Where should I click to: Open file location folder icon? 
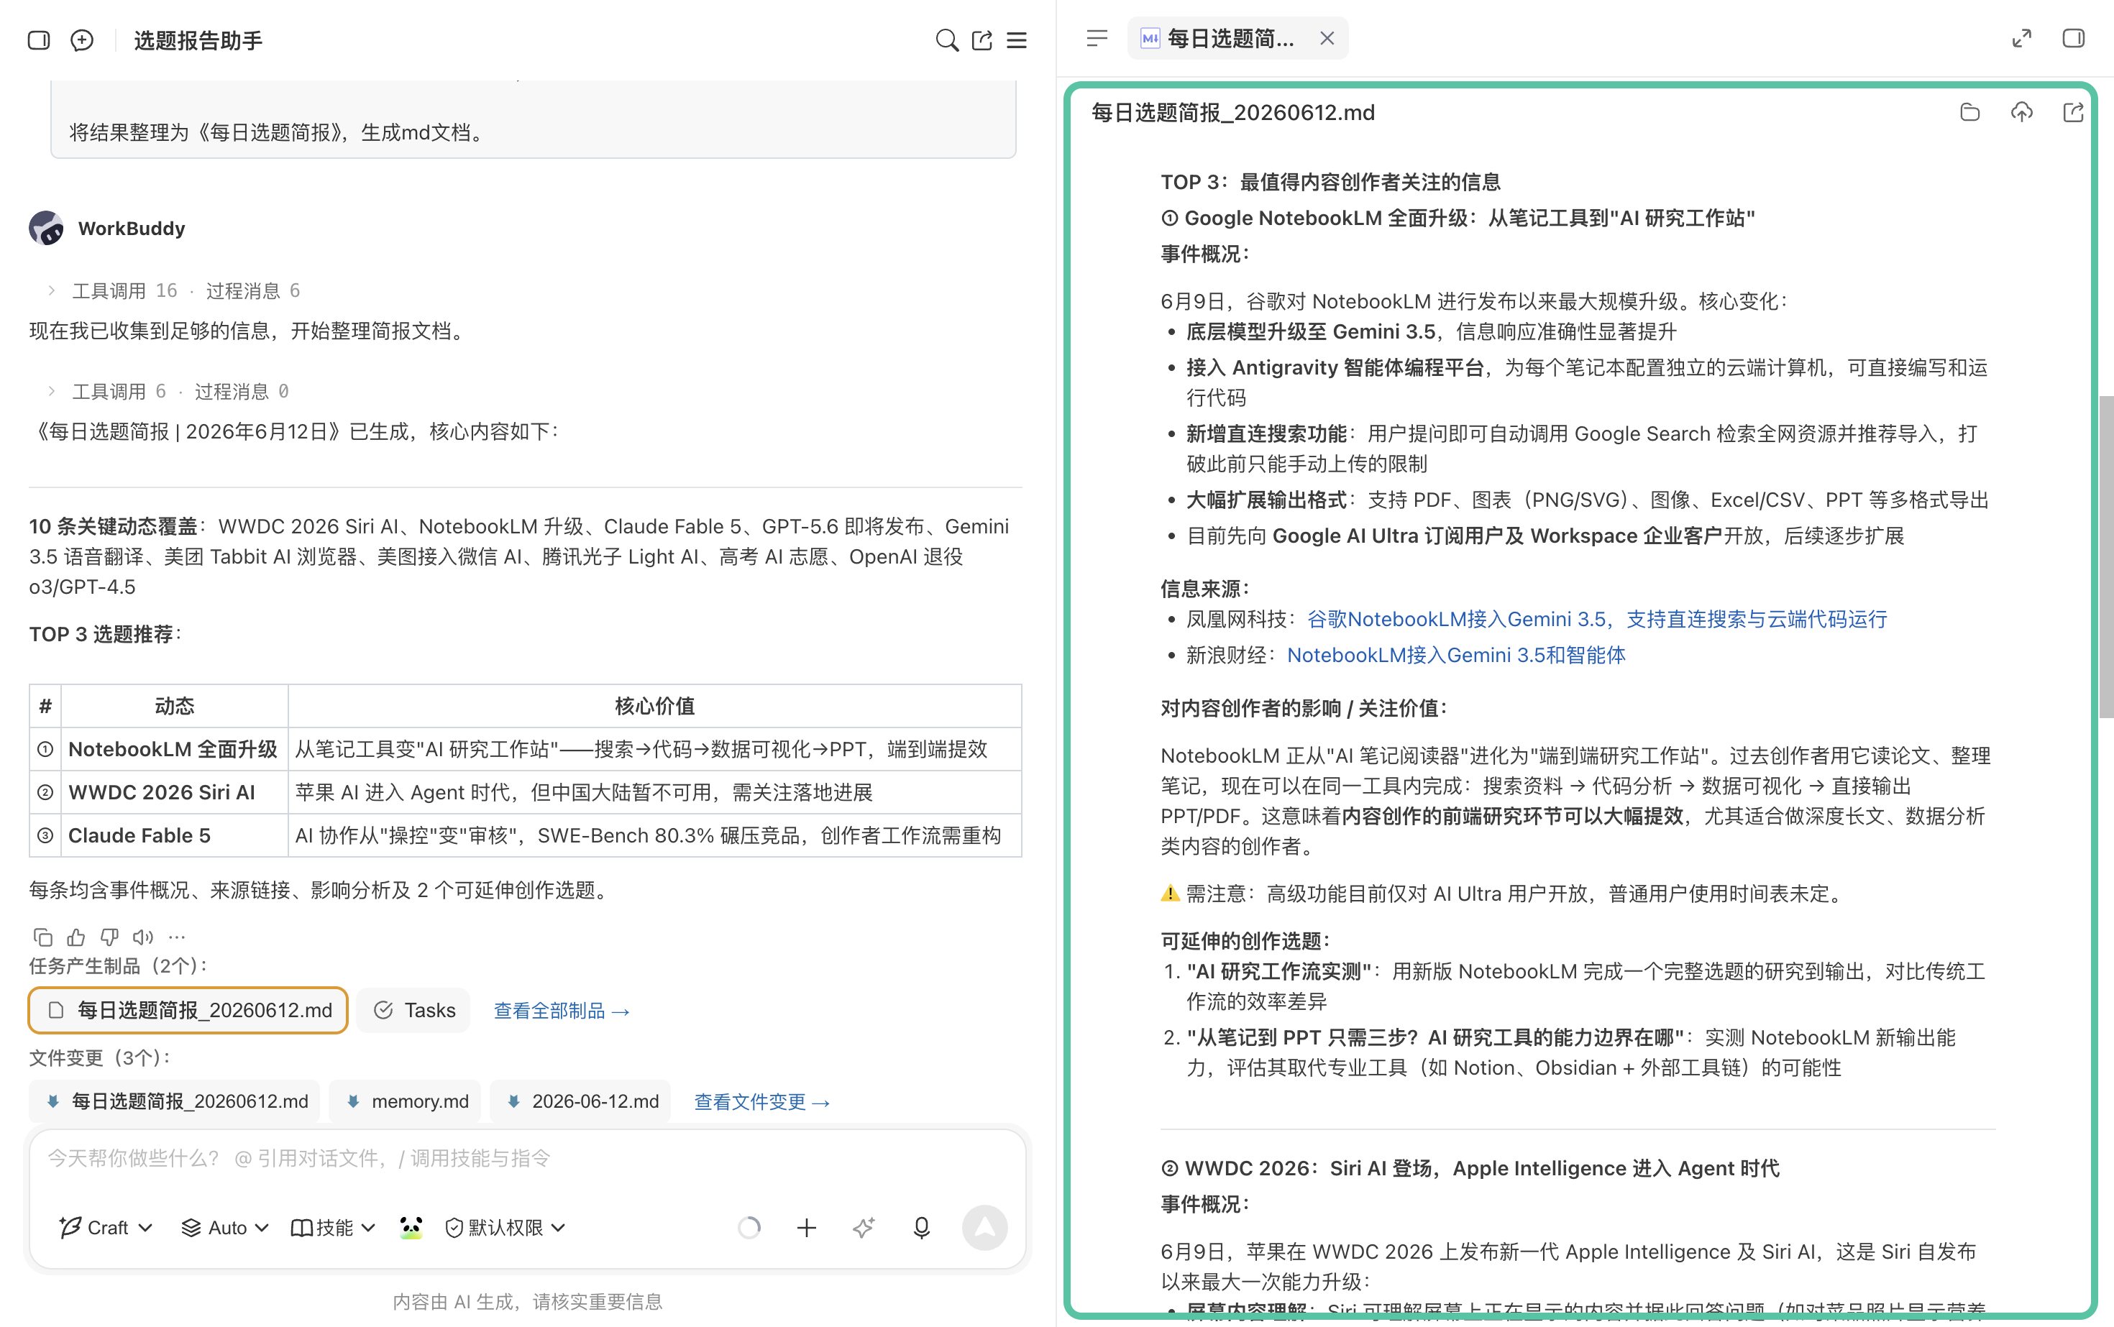(1970, 112)
